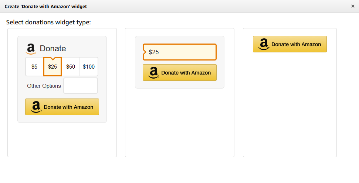Click the $25 amount field in middle widget

point(180,52)
